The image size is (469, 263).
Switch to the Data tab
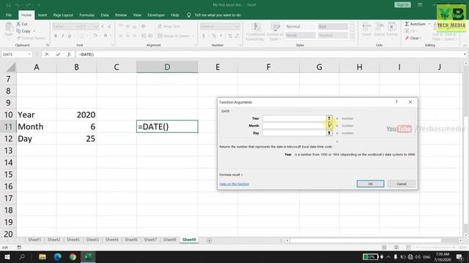[x=105, y=15]
